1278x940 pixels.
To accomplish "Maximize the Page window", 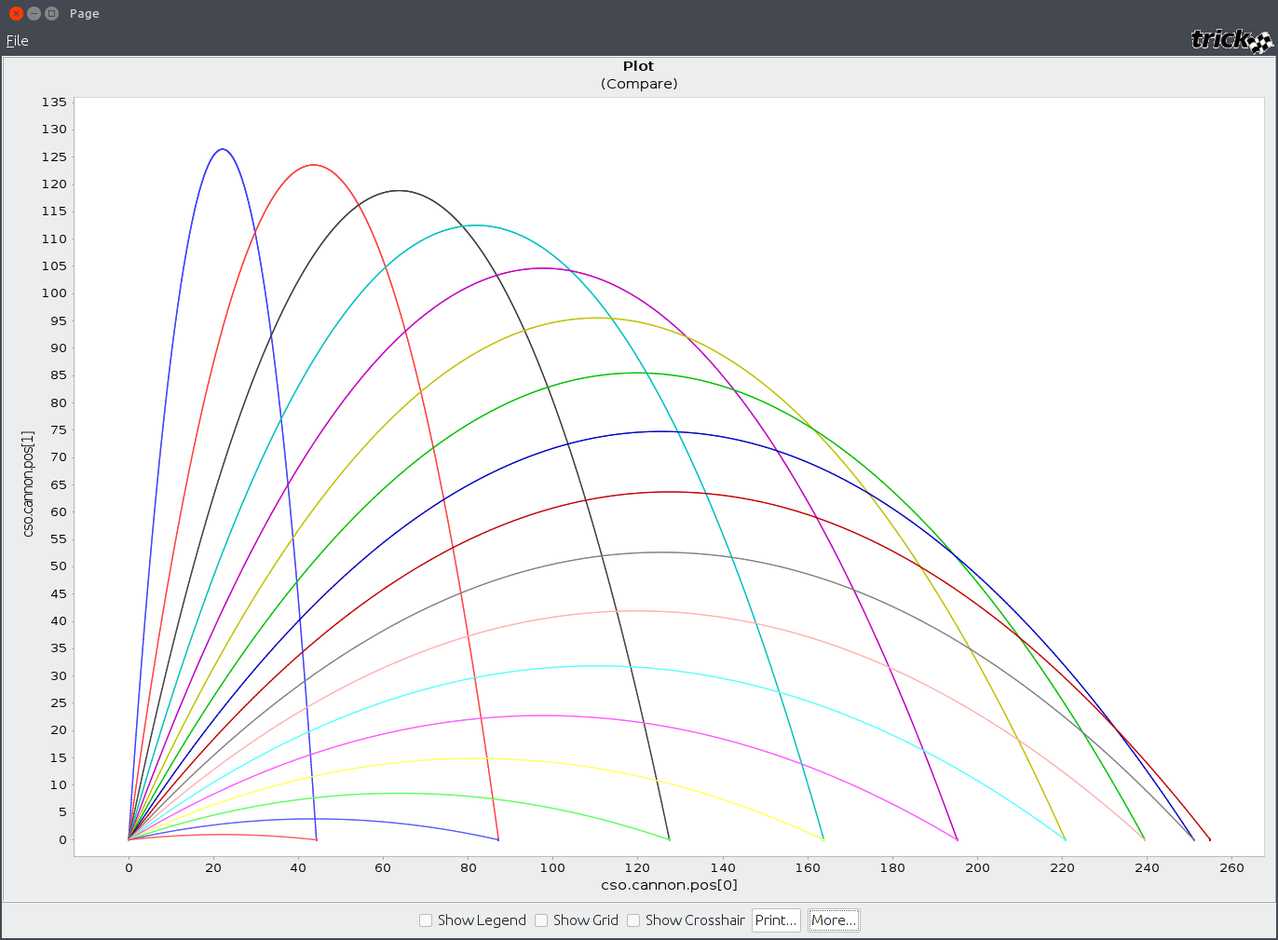I will point(51,13).
